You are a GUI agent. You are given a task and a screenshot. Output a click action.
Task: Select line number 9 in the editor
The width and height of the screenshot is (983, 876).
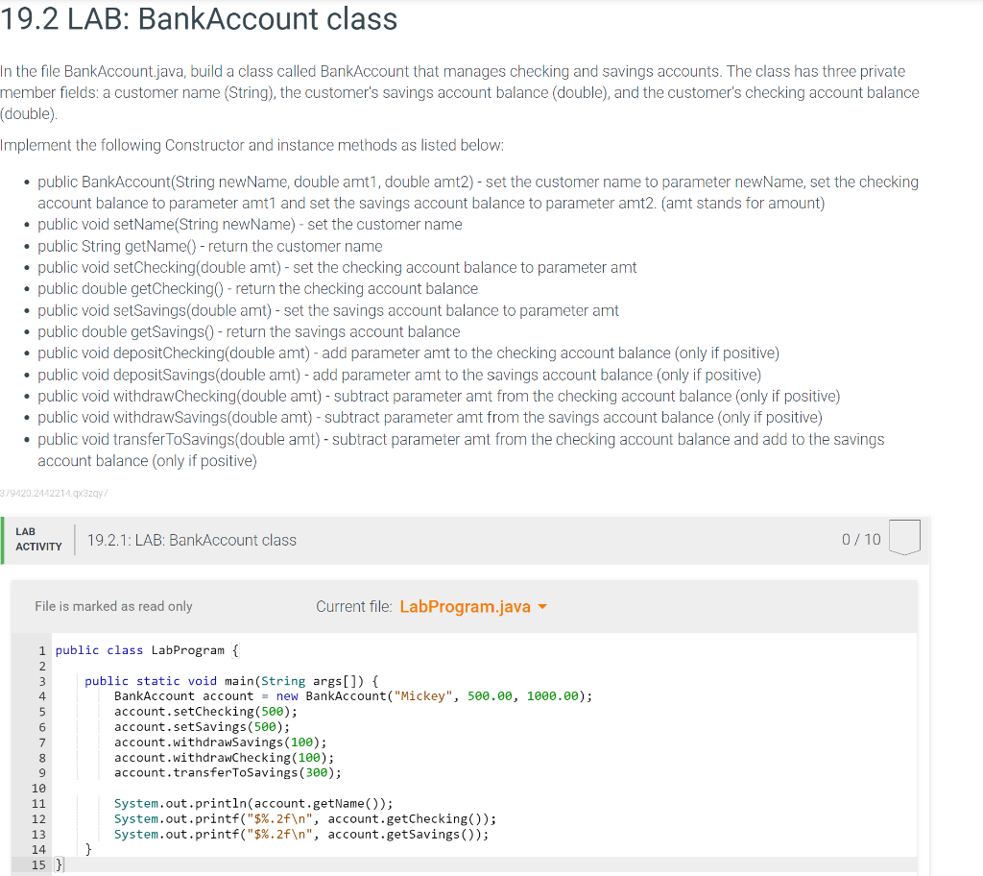pos(40,772)
